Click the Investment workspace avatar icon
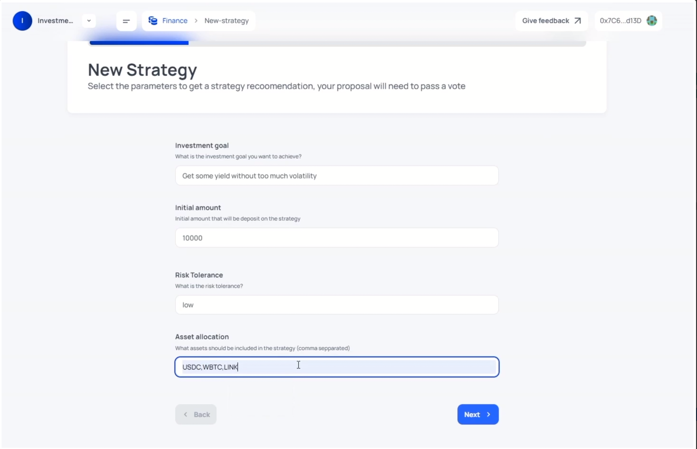 pyautogui.click(x=22, y=20)
